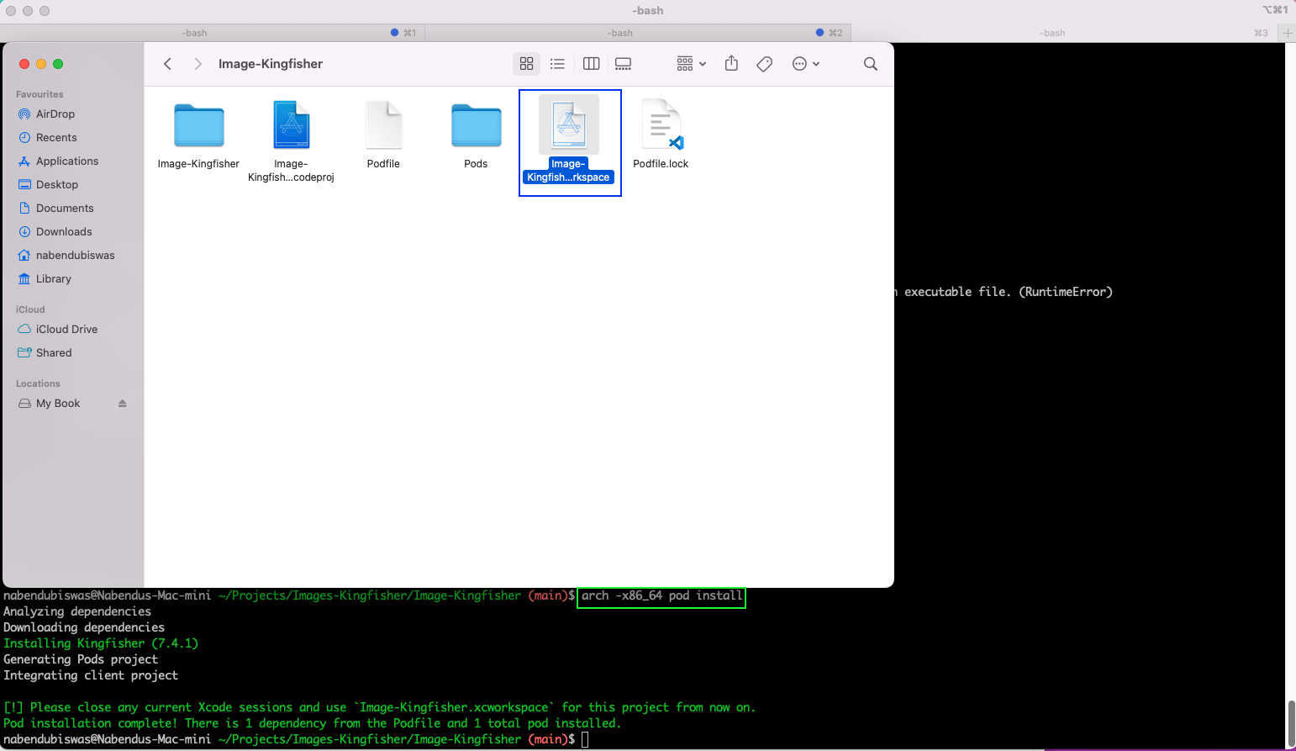Select the Image-Kingfisher xcodeproj file
The image size is (1296, 751).
click(x=291, y=141)
